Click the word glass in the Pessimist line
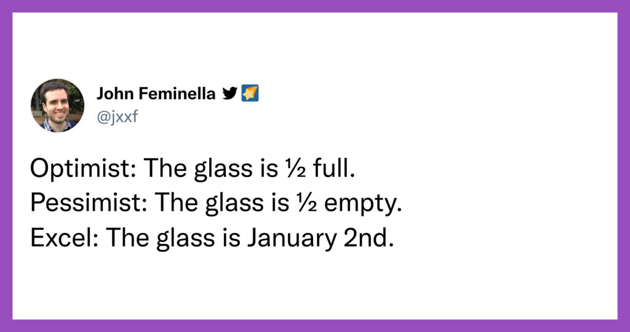Image resolution: width=630 pixels, height=332 pixels. tap(234, 203)
